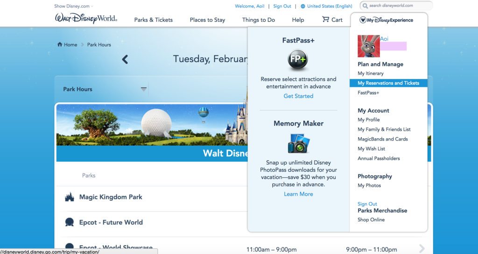Open the Help menu
Screen dimensions: 478x254
click(298, 20)
